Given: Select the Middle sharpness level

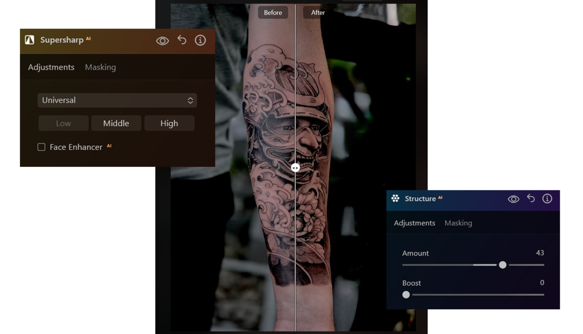Looking at the screenshot, I should pos(116,123).
